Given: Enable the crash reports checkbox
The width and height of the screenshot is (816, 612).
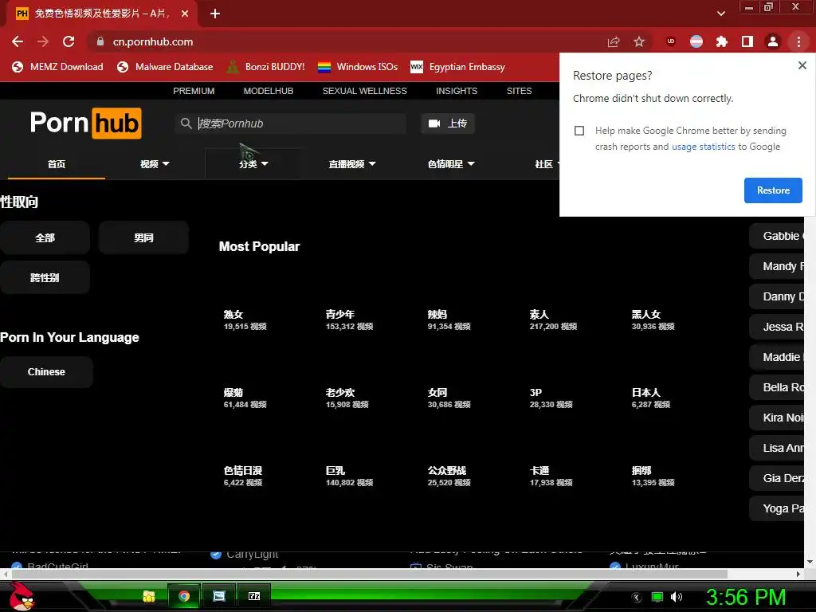Looking at the screenshot, I should coord(579,131).
